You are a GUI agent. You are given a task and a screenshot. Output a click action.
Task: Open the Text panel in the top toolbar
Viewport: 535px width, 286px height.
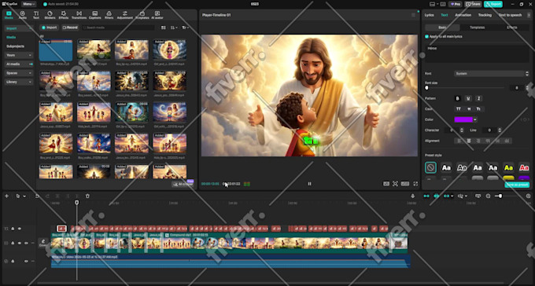tap(36, 15)
